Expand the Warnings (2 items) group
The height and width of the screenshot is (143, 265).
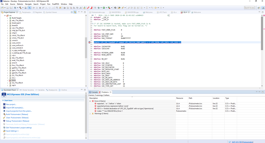(90, 114)
